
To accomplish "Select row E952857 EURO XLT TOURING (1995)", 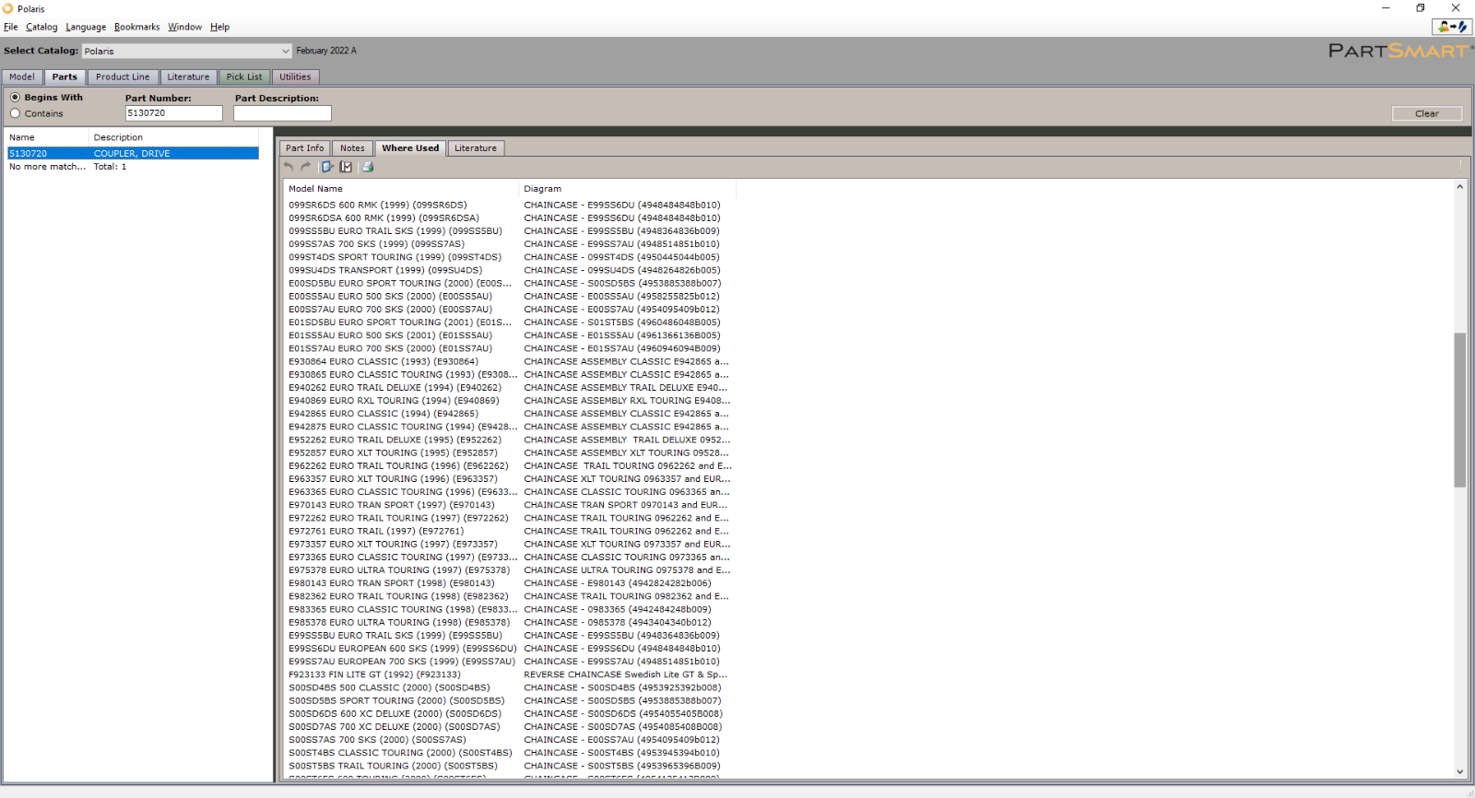I will pyautogui.click(x=393, y=452).
